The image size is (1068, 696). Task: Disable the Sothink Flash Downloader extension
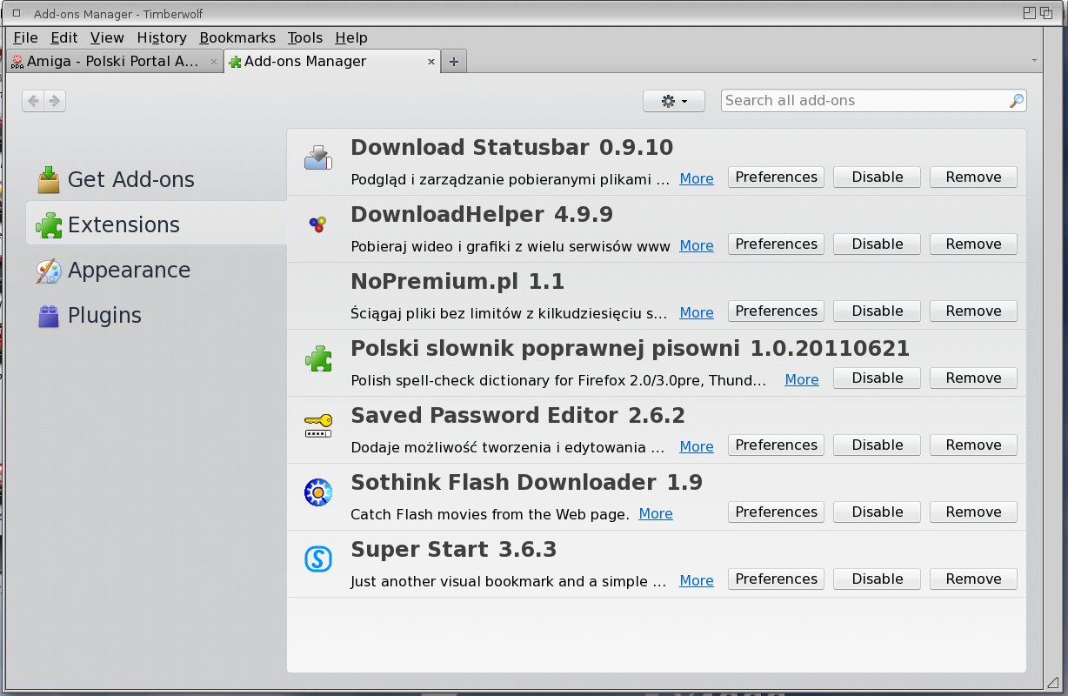pos(878,512)
